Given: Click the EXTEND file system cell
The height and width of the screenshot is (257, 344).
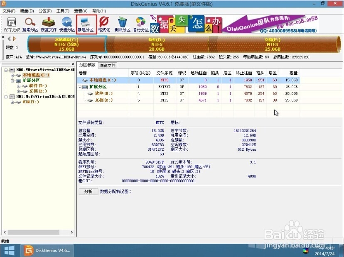Looking at the screenshot, I should 165,87.
